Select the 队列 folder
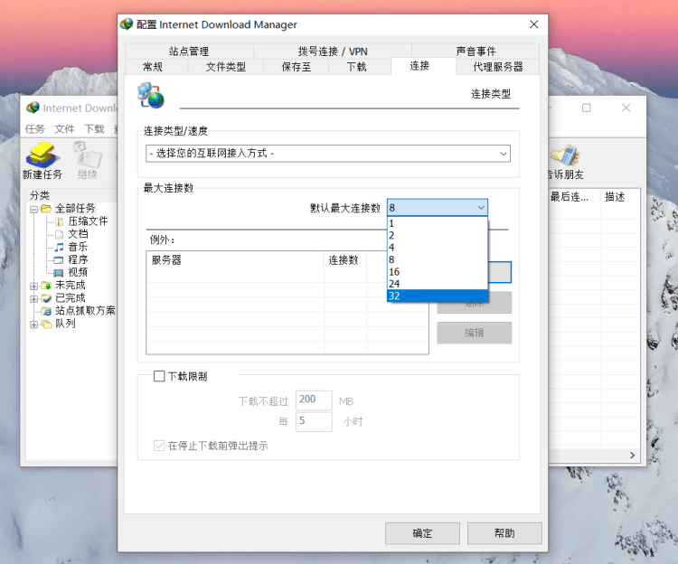 [x=65, y=324]
